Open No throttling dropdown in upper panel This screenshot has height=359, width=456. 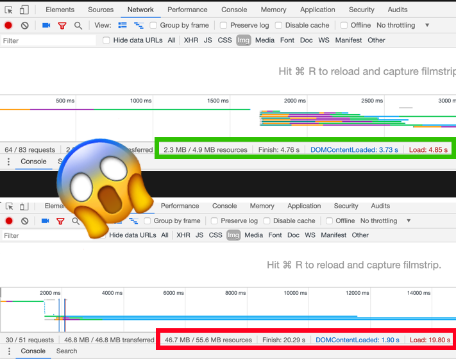[399, 26]
